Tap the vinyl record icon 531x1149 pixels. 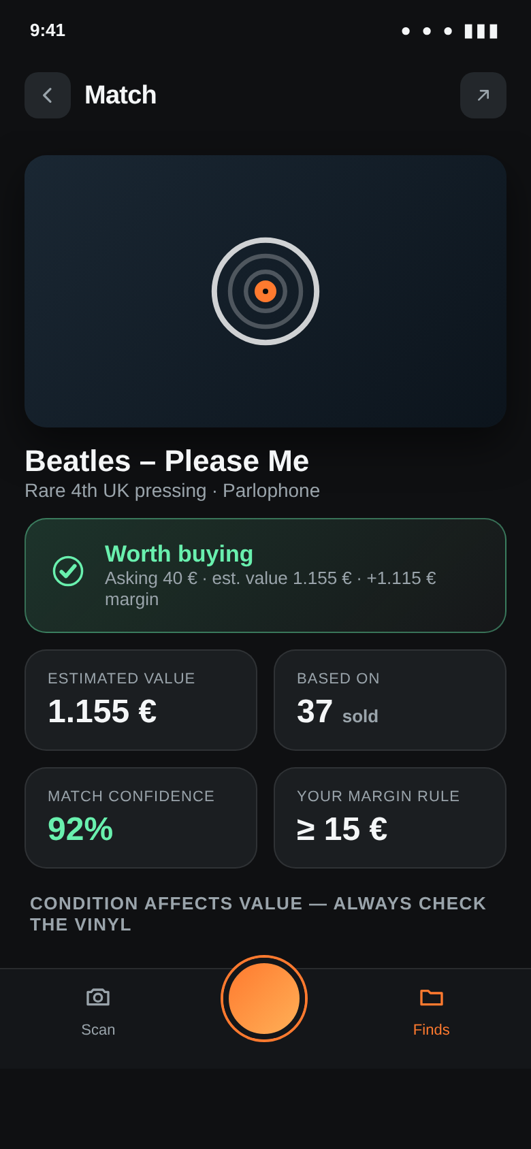point(265,291)
